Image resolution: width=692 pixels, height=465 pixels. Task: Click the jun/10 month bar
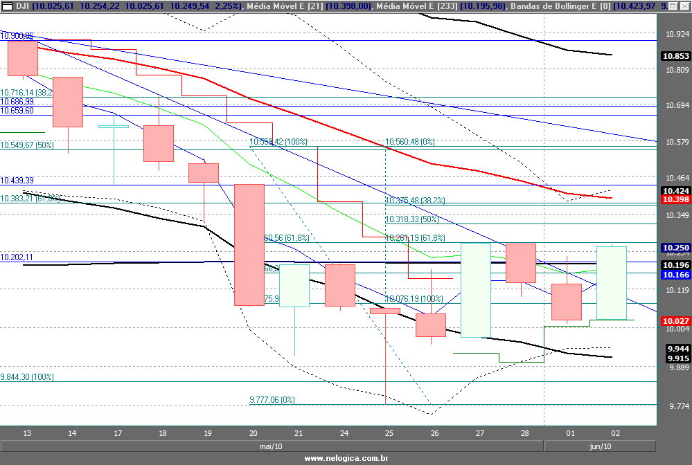(x=600, y=446)
